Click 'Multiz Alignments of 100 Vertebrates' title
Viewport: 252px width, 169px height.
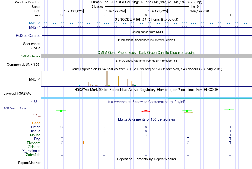(x=146, y=119)
